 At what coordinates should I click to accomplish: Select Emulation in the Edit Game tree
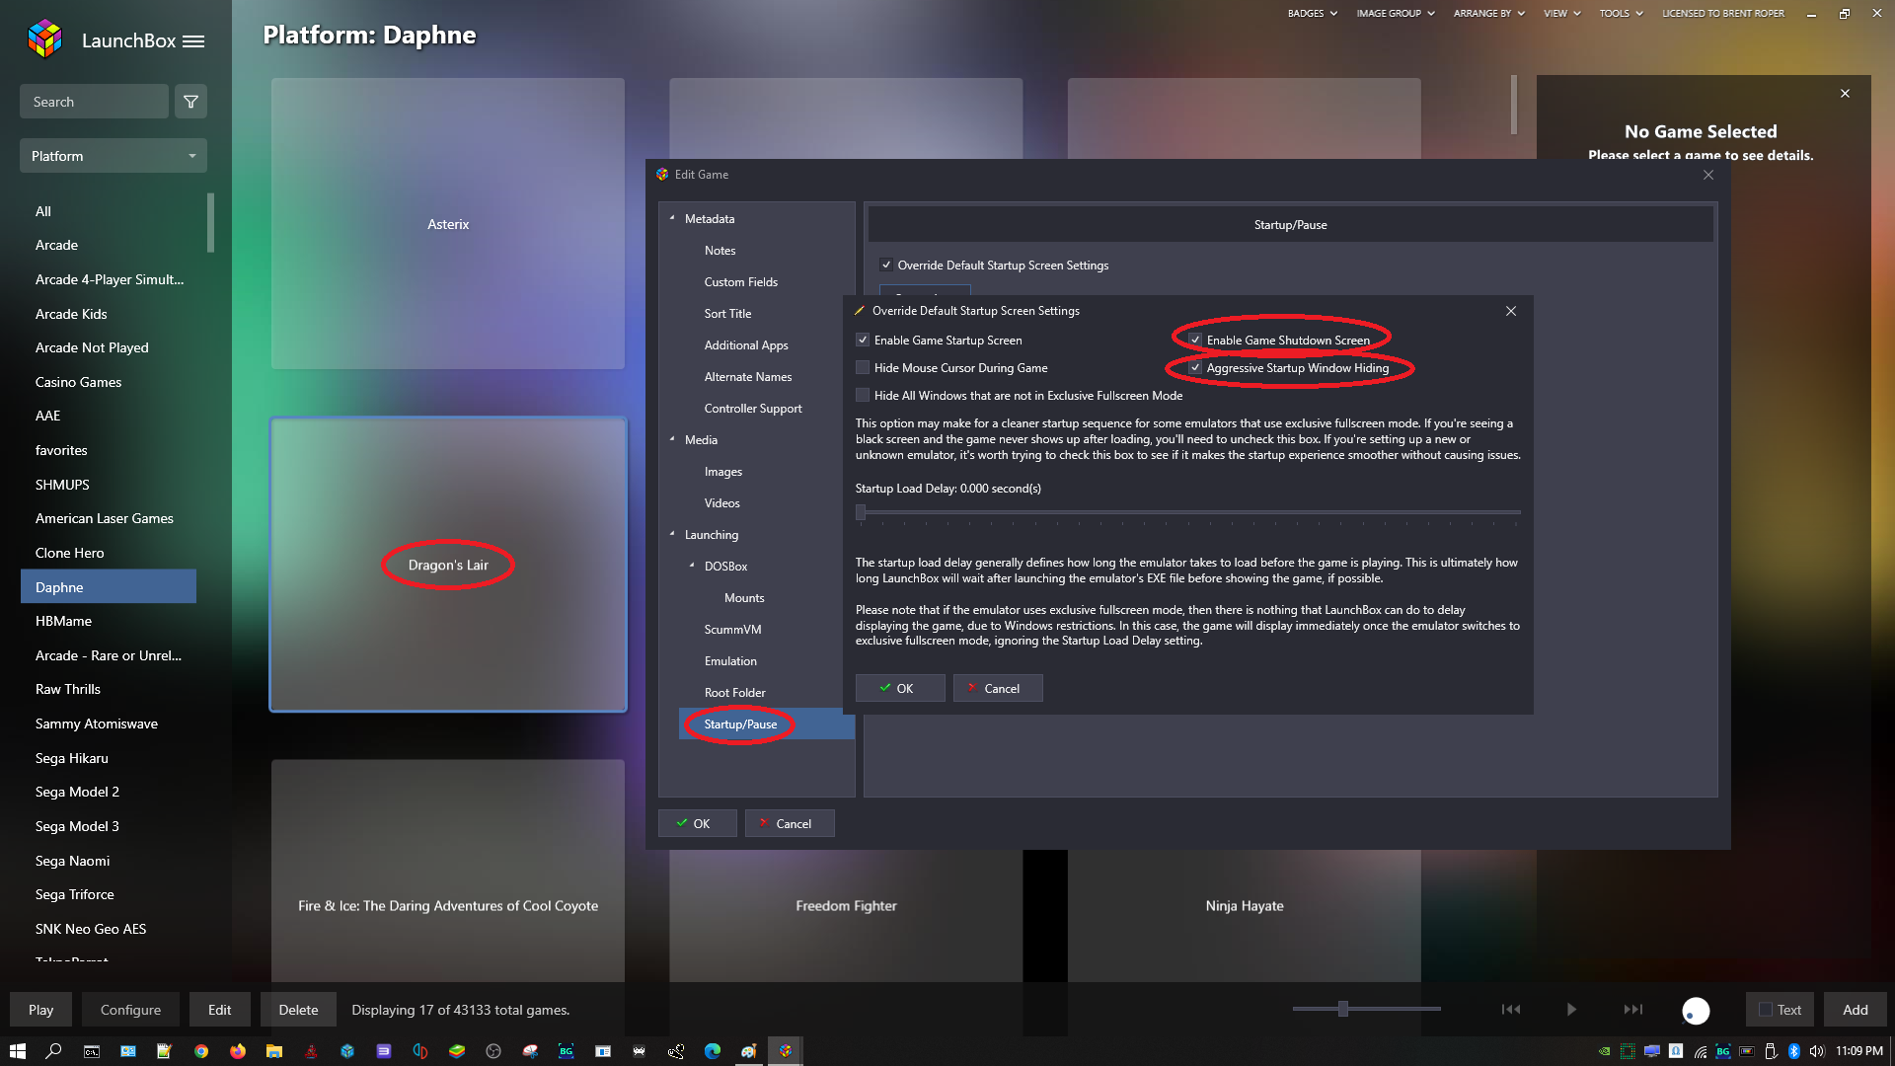pyautogui.click(x=730, y=661)
